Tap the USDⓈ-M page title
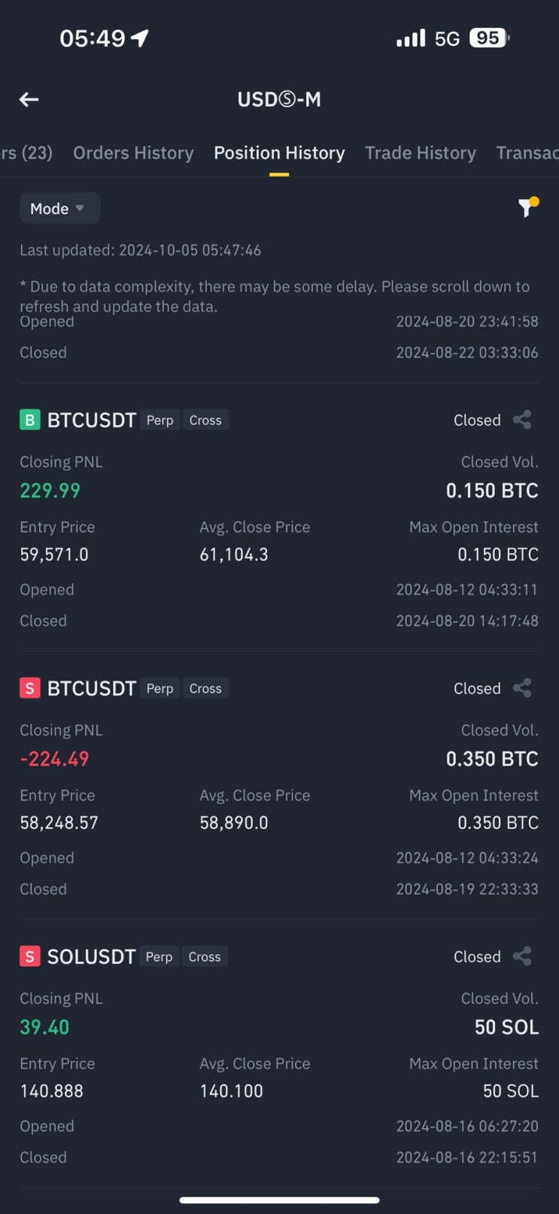This screenshot has height=1214, width=559. tap(279, 99)
